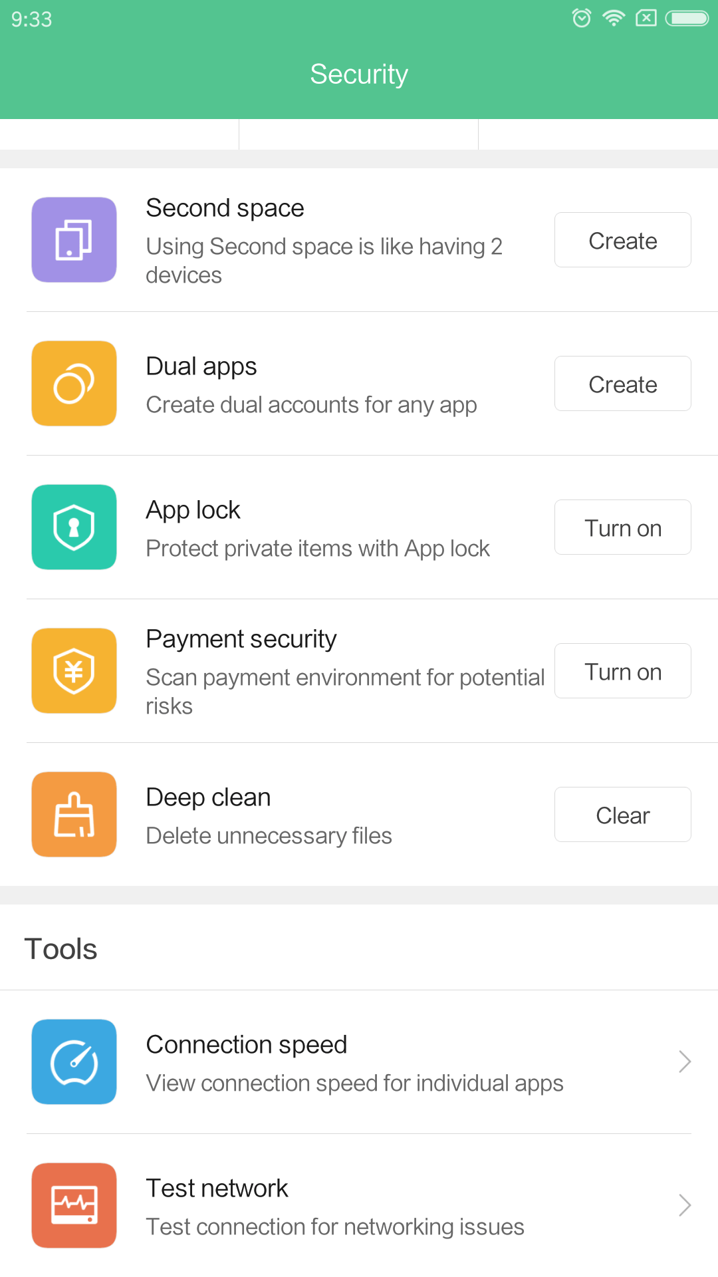Tap the Test network monitor icon
The height and width of the screenshot is (1277, 718).
click(x=74, y=1205)
